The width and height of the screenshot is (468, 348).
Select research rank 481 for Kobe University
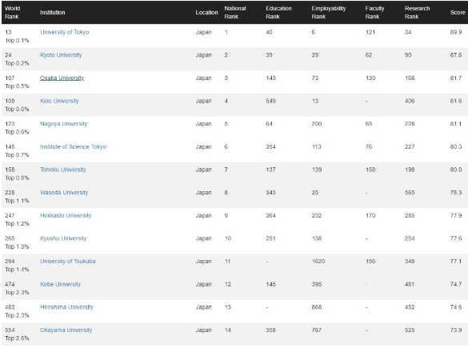tap(410, 285)
